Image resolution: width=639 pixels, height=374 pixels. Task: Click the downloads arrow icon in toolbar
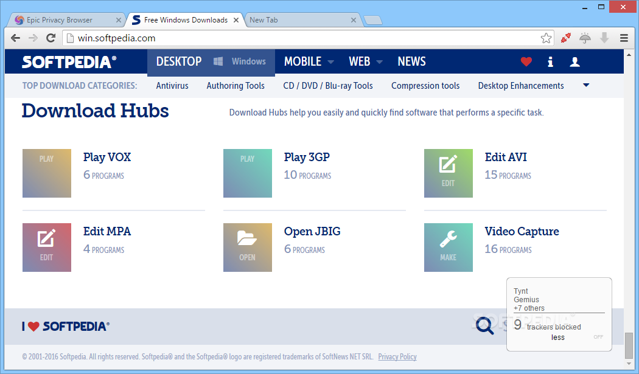pyautogui.click(x=604, y=38)
